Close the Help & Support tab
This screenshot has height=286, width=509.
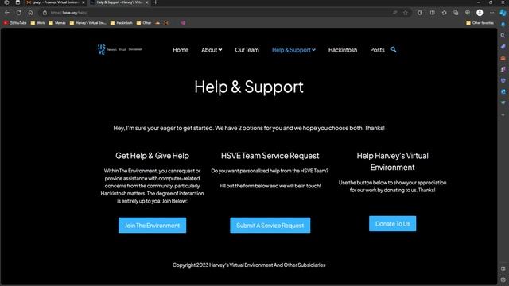[146, 2]
